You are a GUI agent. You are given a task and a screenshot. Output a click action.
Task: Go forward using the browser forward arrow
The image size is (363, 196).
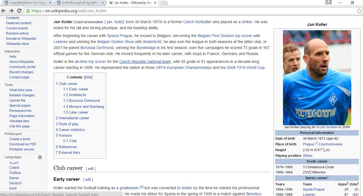pos(11,11)
